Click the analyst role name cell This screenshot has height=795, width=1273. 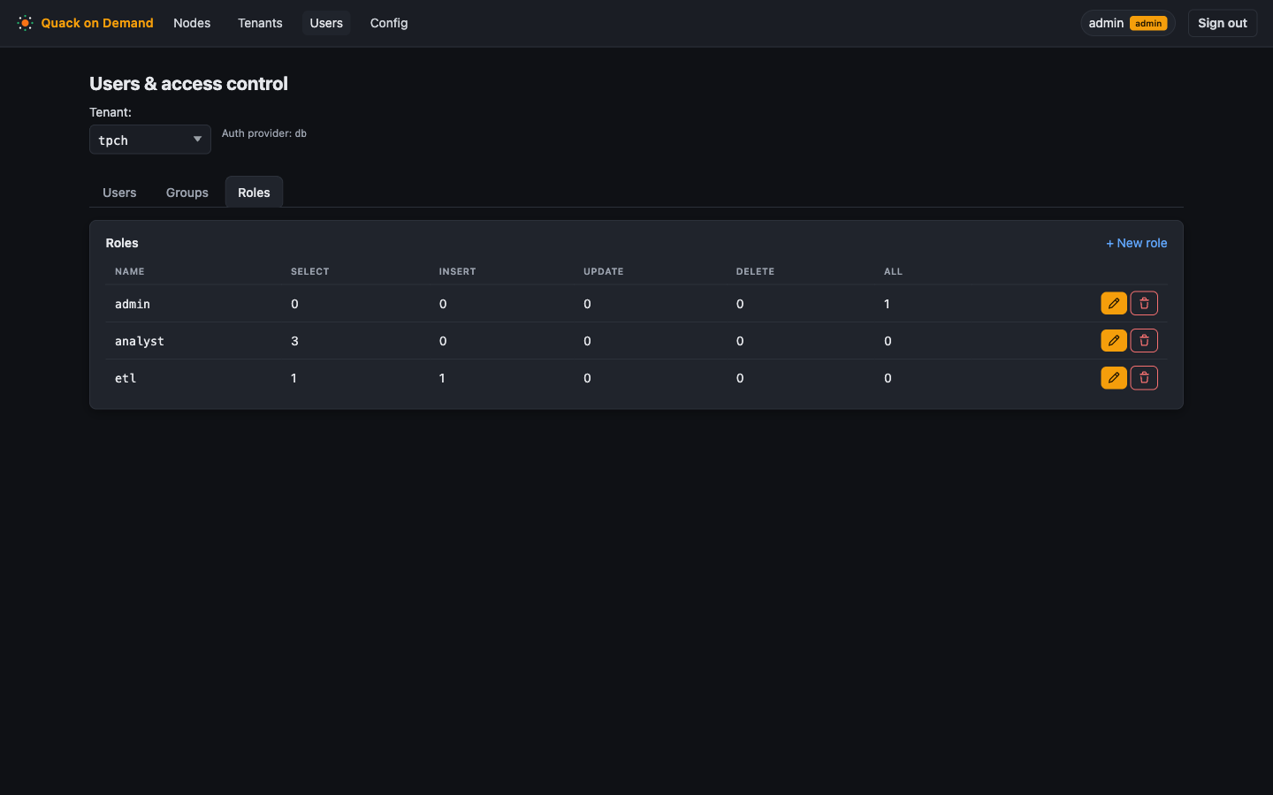tap(140, 341)
